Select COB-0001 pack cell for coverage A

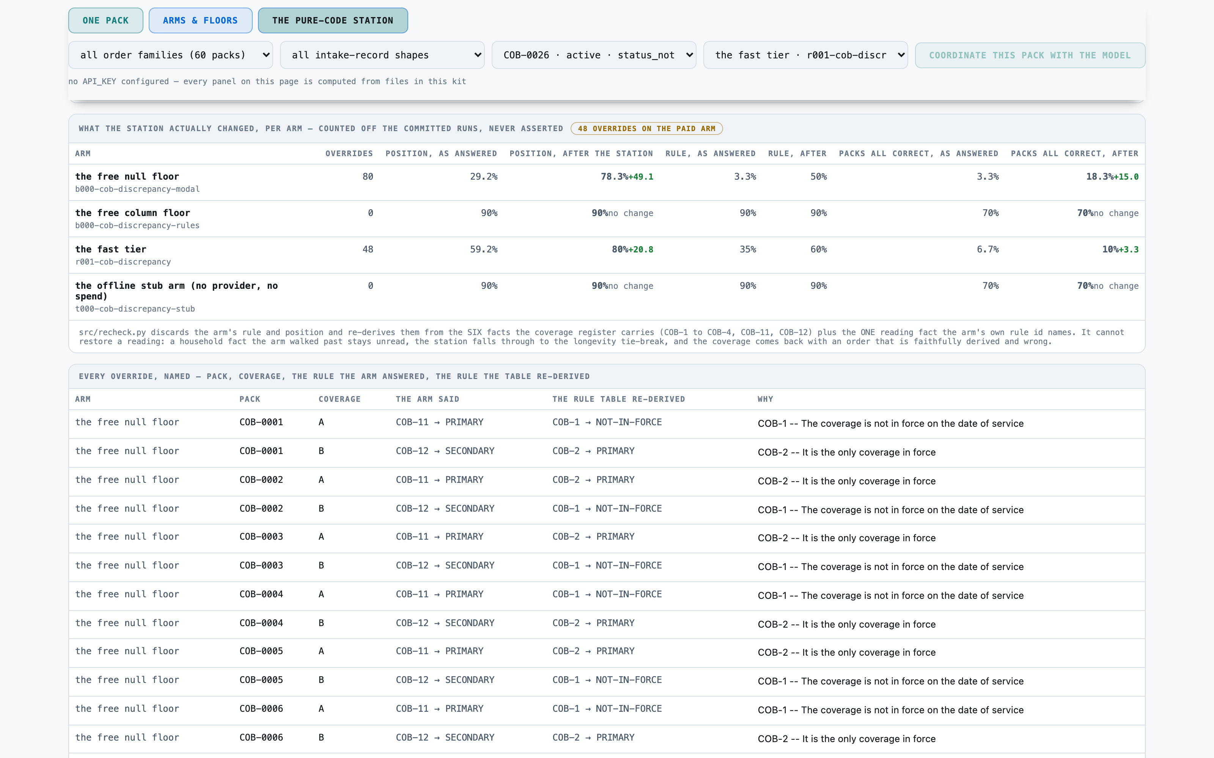[x=261, y=422]
